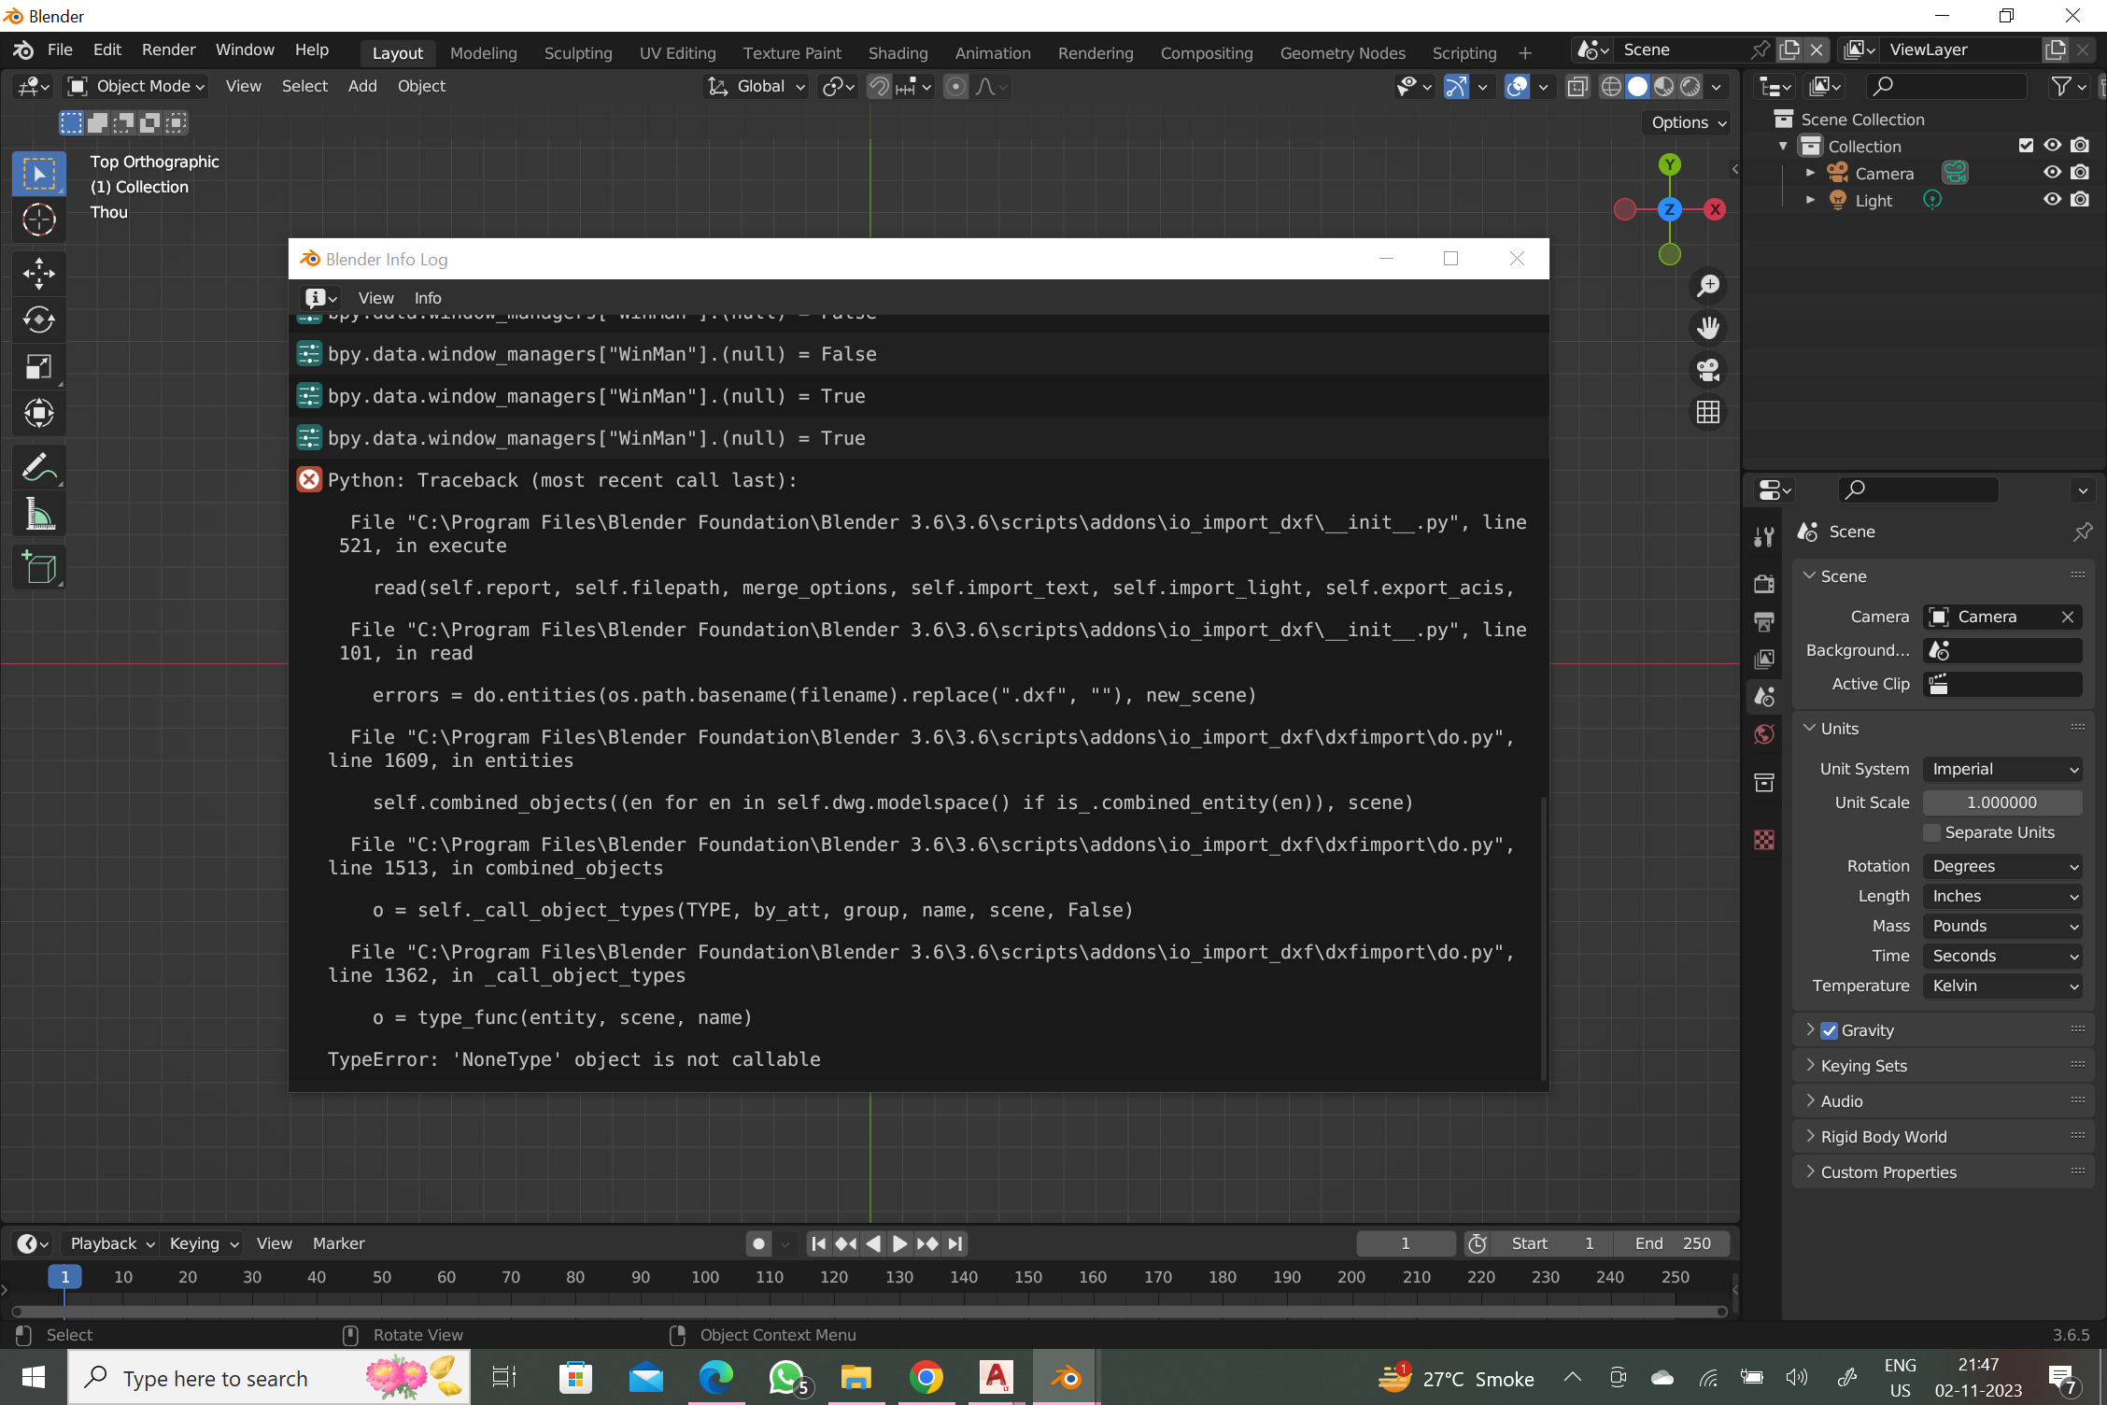Select the Add Cube tool
2107x1405 pixels.
pyautogui.click(x=39, y=568)
